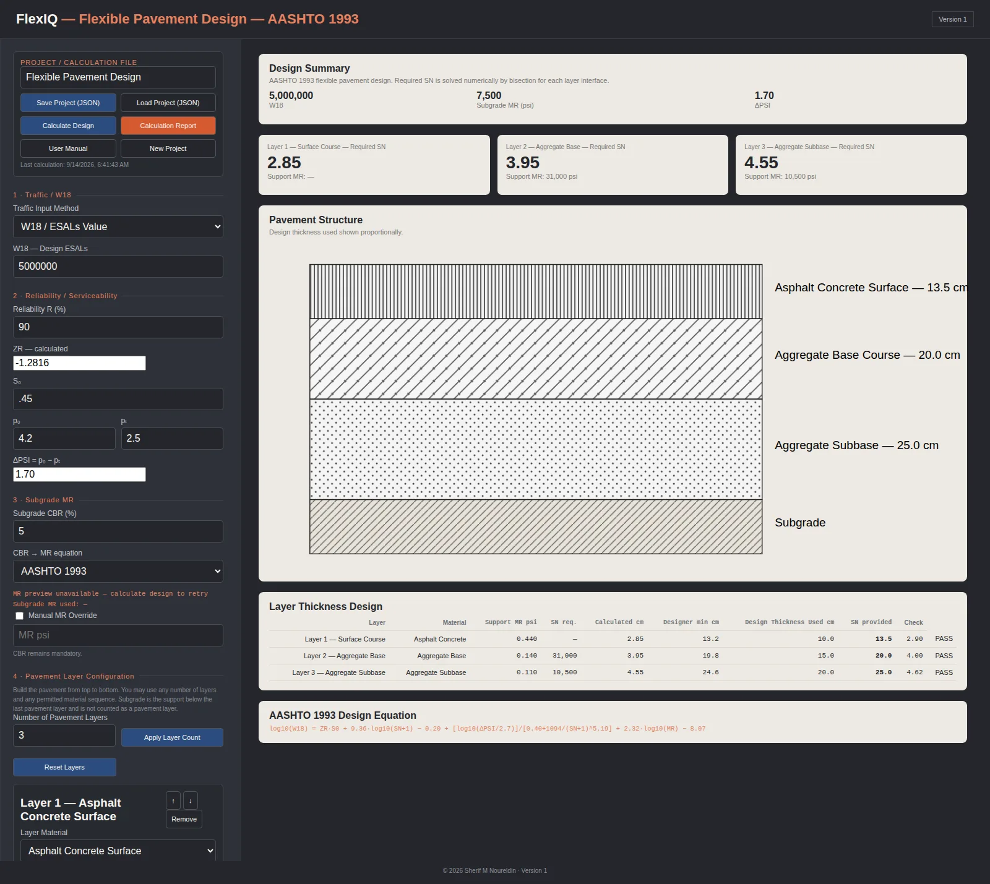990x884 pixels.
Task: Click 'Designer min cm' column header
Action: [691, 622]
